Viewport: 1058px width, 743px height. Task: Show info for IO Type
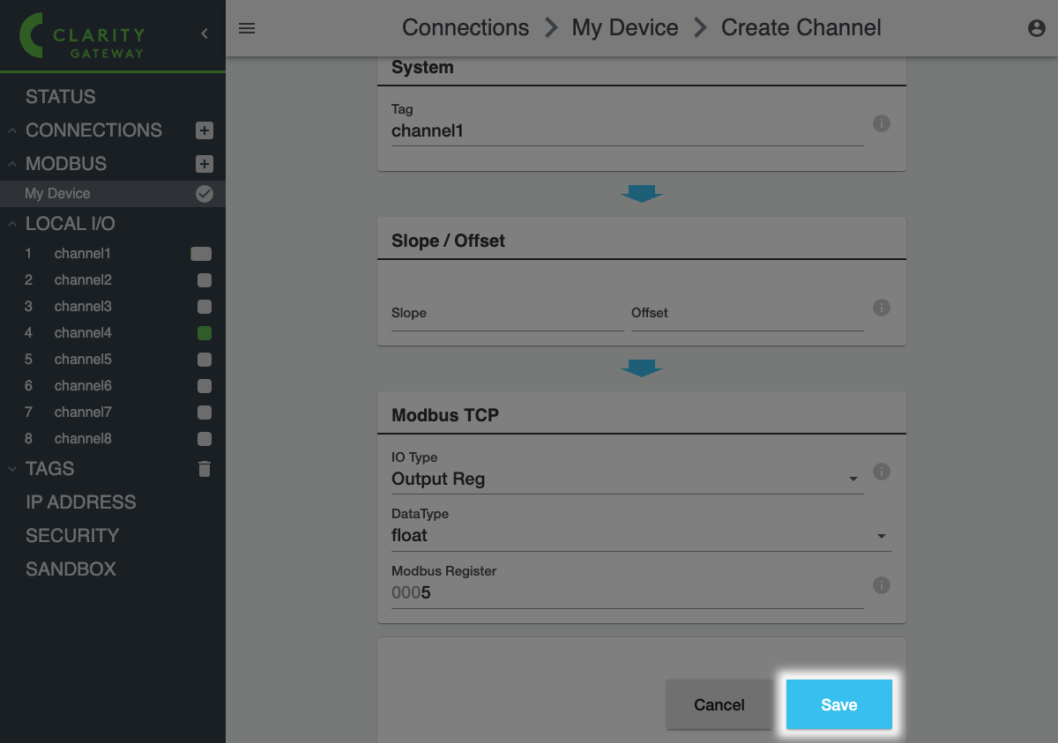(x=881, y=472)
